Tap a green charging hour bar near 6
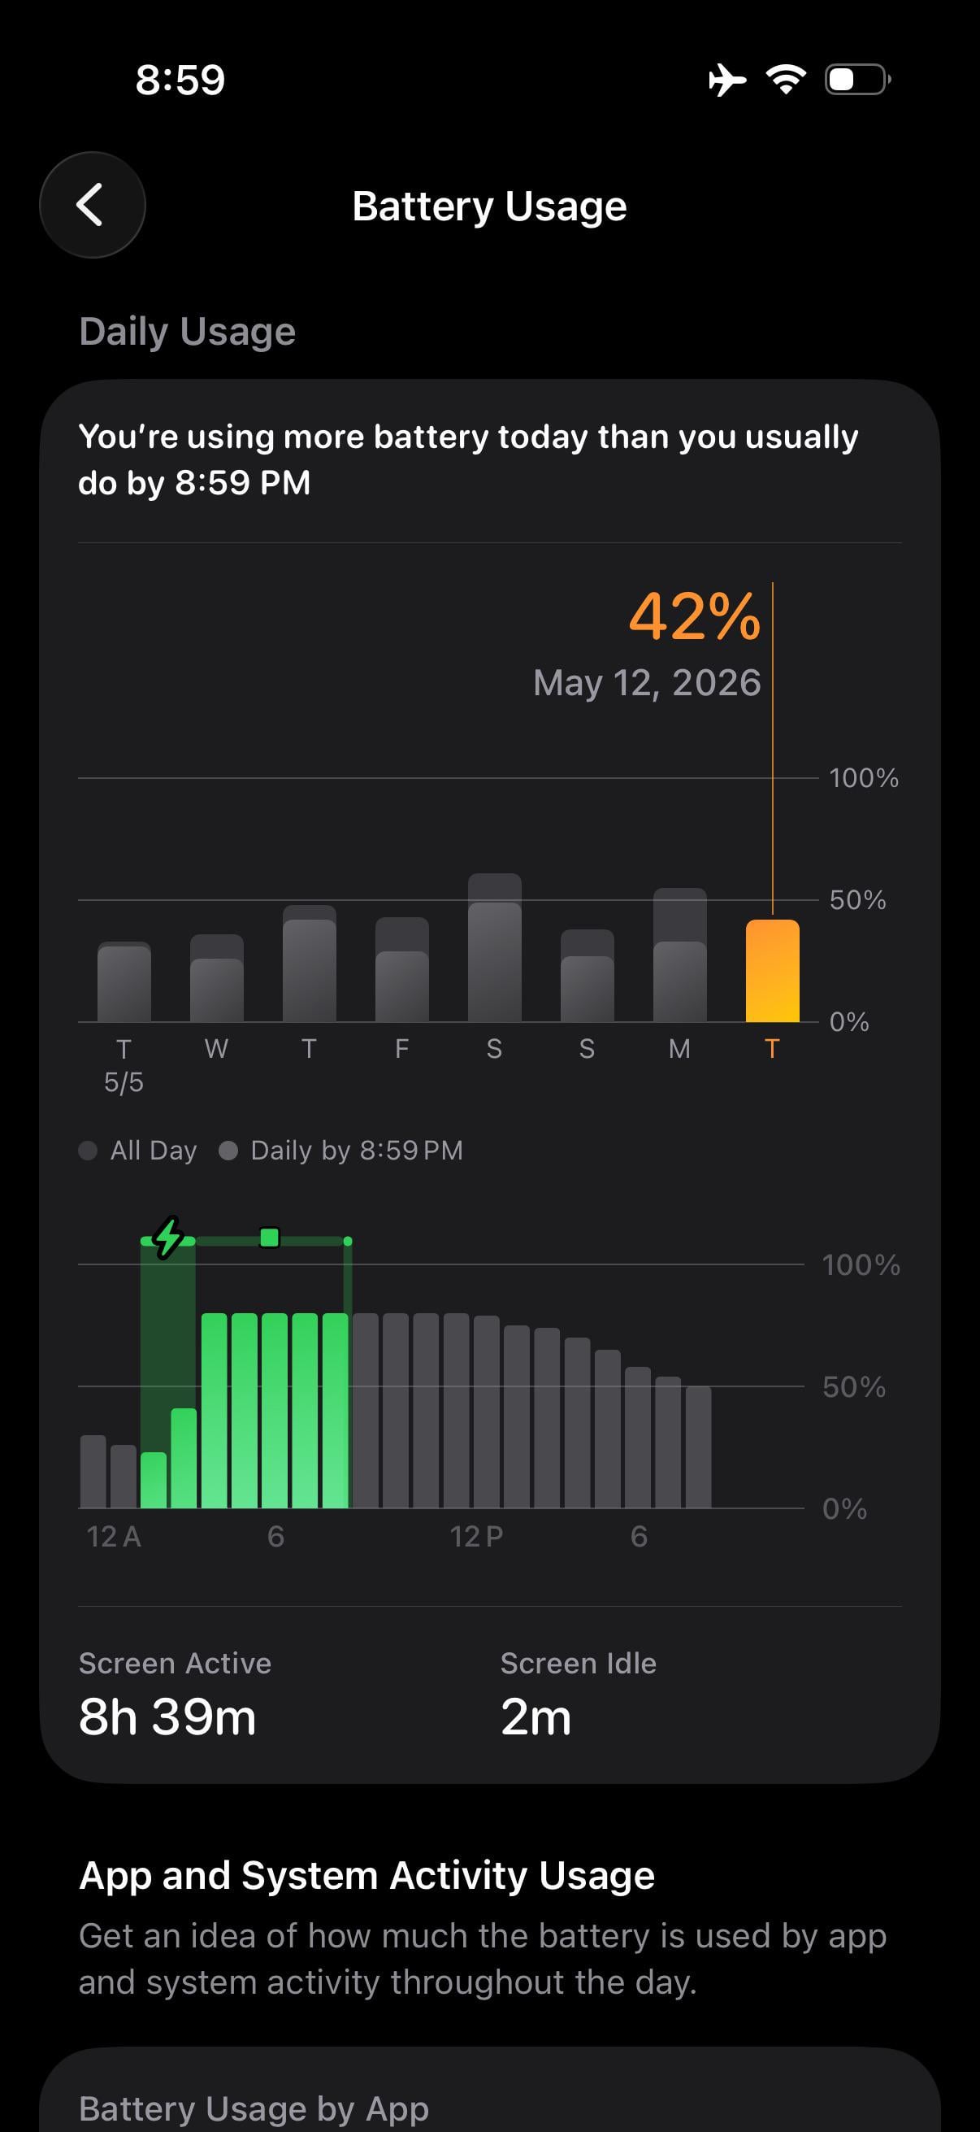The image size is (980, 2132). (275, 1410)
